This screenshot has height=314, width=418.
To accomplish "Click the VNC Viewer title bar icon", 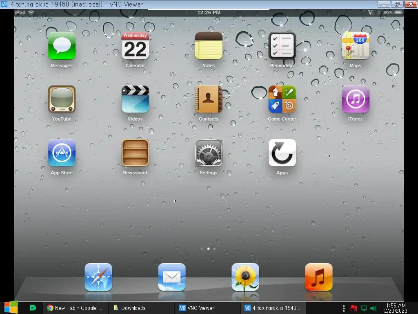I will 4,4.
